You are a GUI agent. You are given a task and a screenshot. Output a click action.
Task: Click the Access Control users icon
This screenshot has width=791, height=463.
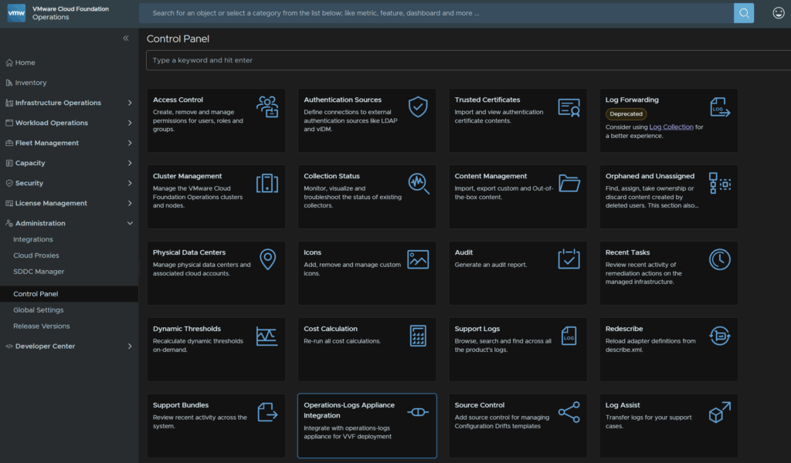pos(267,107)
